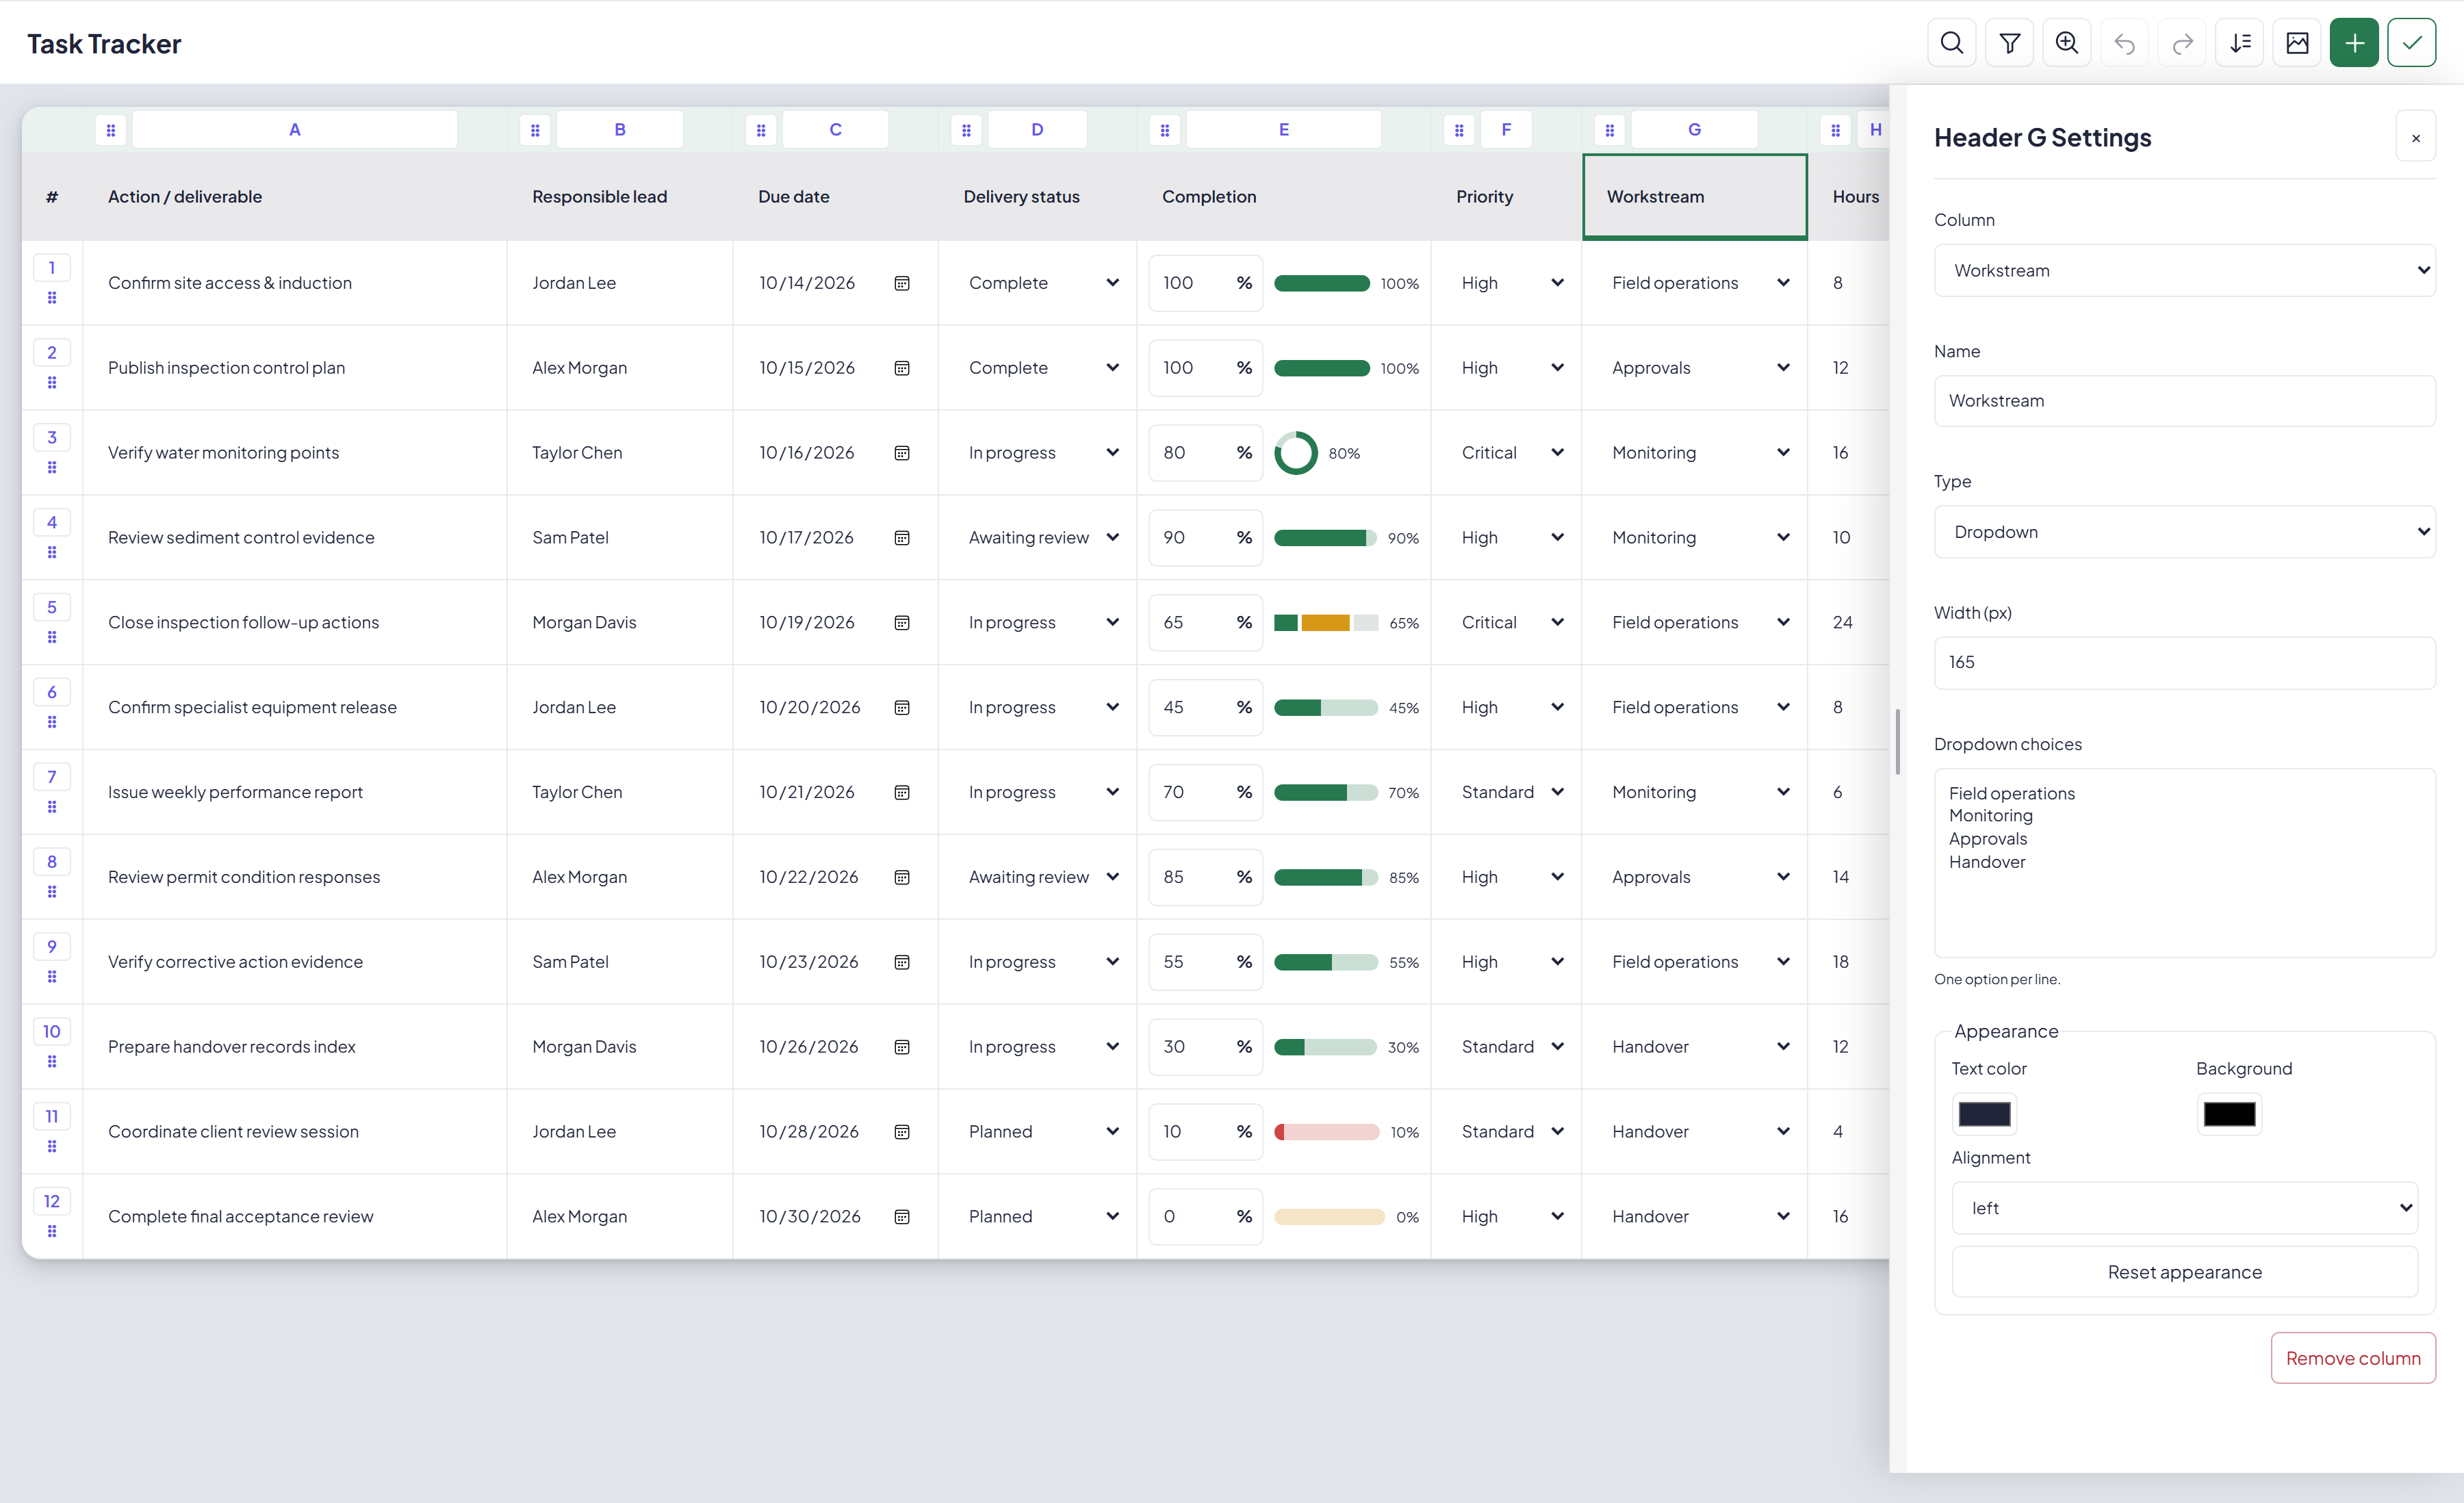
Task: Click the drag handle for column B
Action: pyautogui.click(x=535, y=130)
